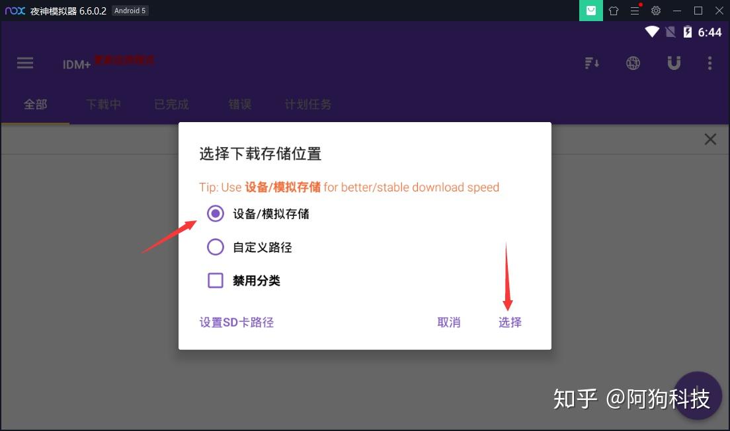Launch the built-in browser globe icon

(x=633, y=63)
